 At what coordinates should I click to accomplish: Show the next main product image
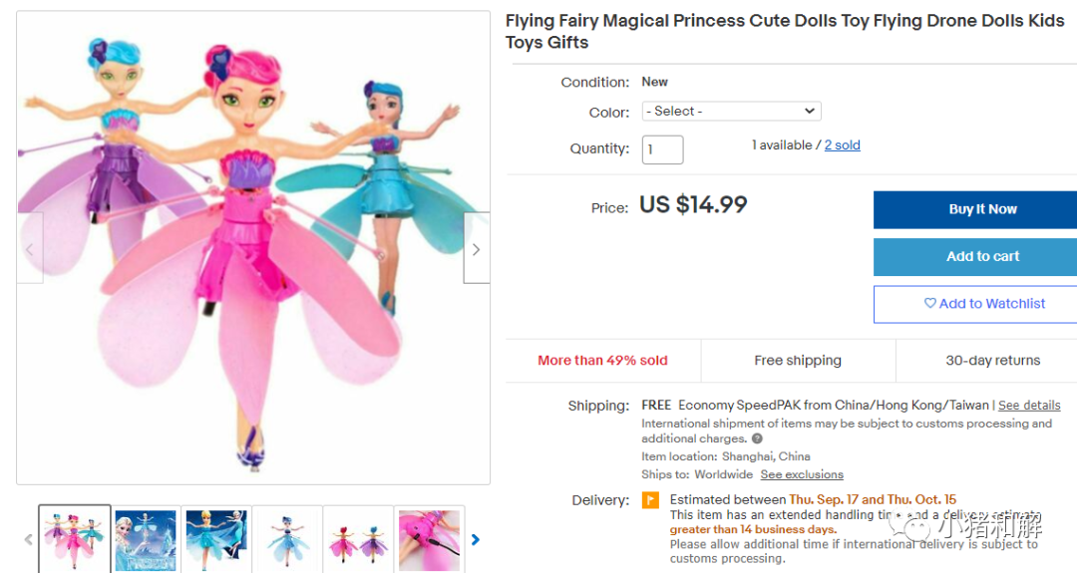476,248
